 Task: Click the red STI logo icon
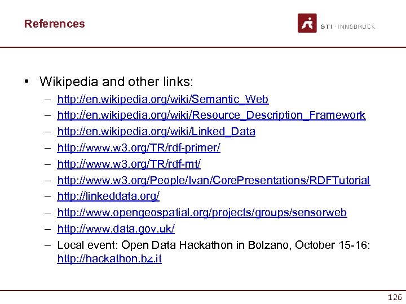[x=307, y=23]
